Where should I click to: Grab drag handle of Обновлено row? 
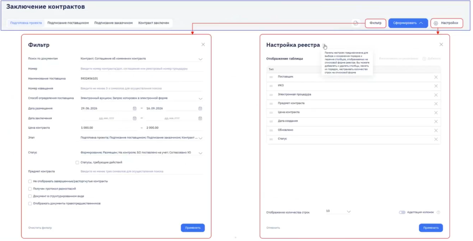(271, 131)
